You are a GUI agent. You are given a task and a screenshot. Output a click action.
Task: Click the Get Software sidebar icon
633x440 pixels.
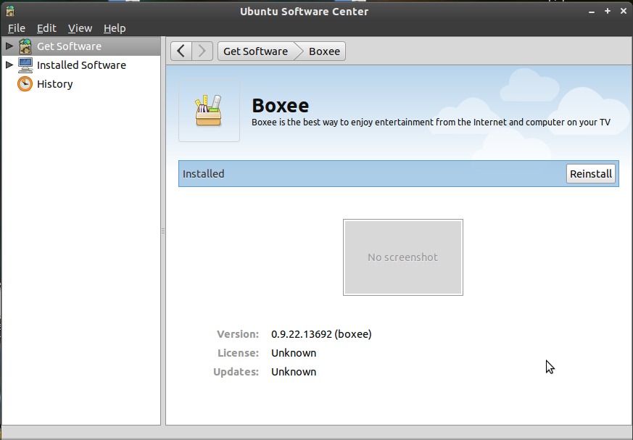(25, 46)
